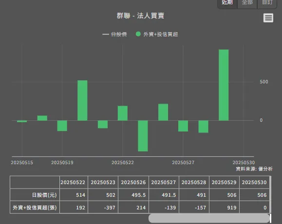Click the table header 20250528
The image size is (282, 224).
pyautogui.click(x=194, y=182)
